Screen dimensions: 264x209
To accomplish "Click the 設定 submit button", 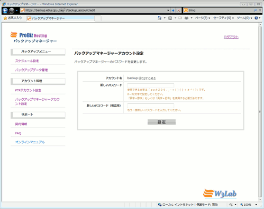I will coord(162,122).
